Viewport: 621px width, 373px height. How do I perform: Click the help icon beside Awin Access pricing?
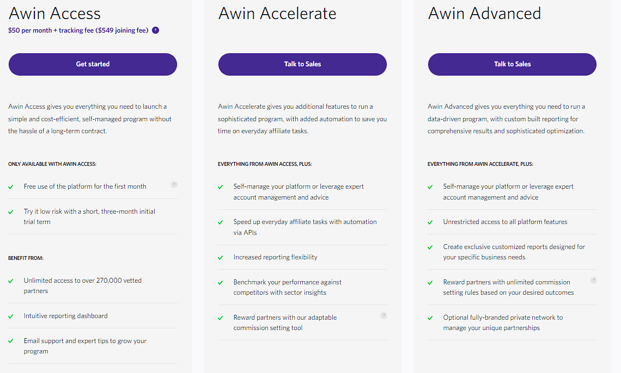coord(156,30)
